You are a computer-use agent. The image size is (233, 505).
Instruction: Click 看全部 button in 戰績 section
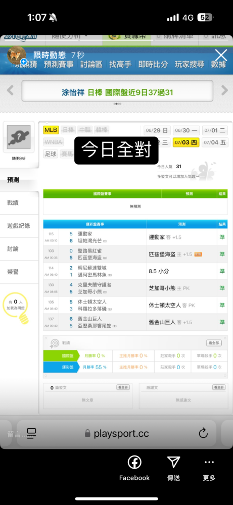click(214, 343)
